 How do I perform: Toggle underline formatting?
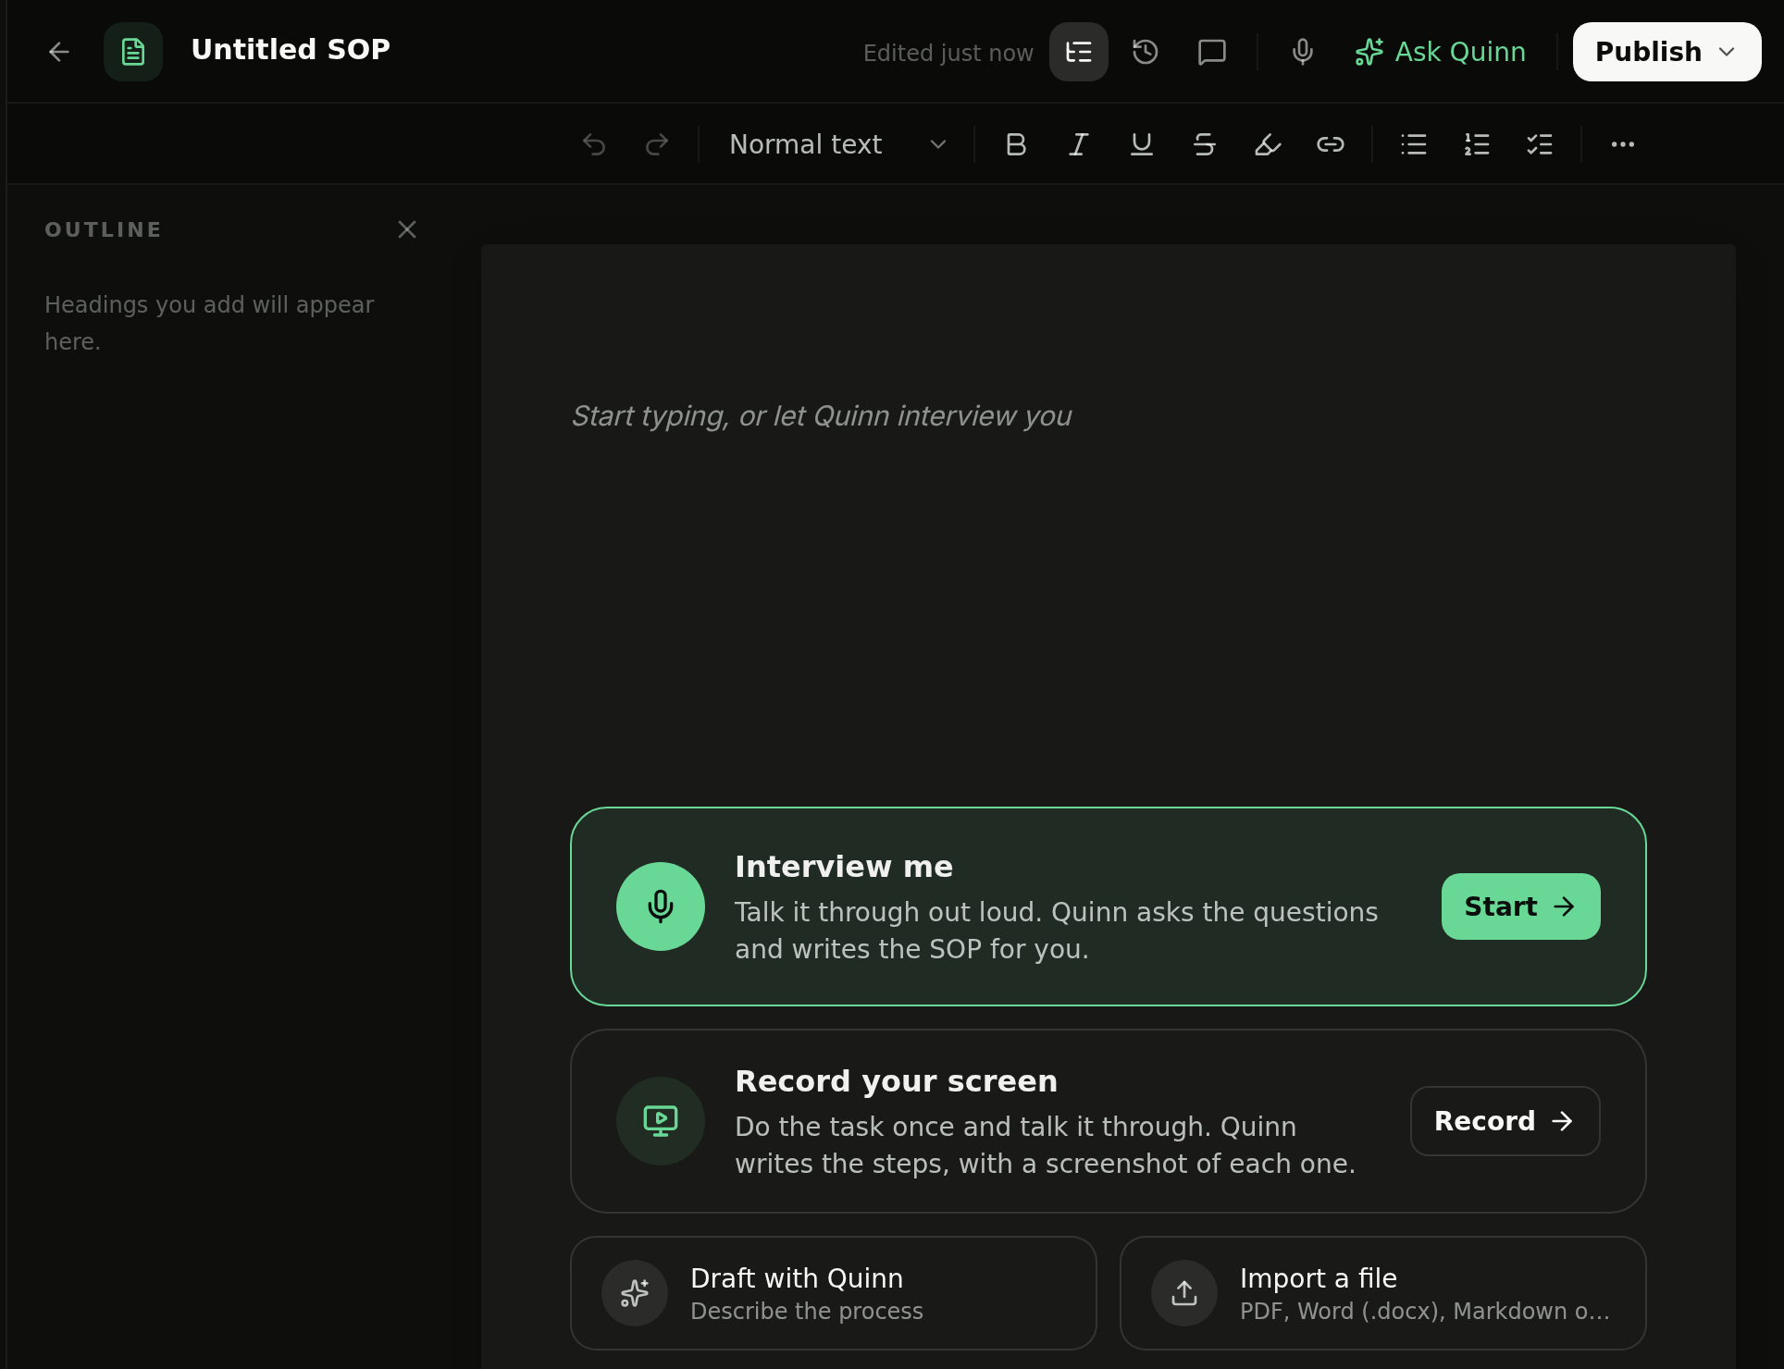click(x=1142, y=144)
